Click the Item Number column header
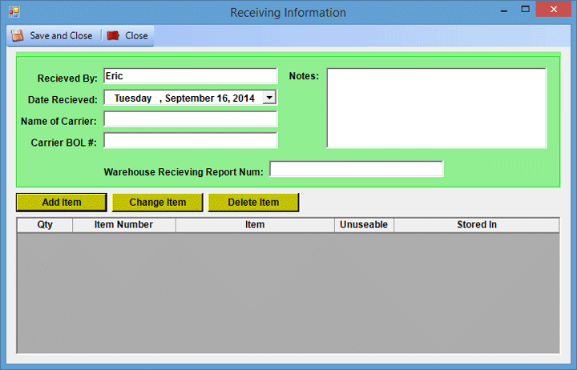This screenshot has width=577, height=370. tap(123, 225)
